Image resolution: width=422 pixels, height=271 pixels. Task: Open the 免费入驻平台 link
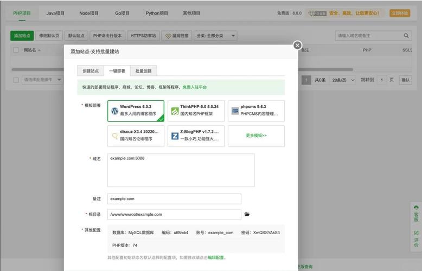click(x=195, y=87)
